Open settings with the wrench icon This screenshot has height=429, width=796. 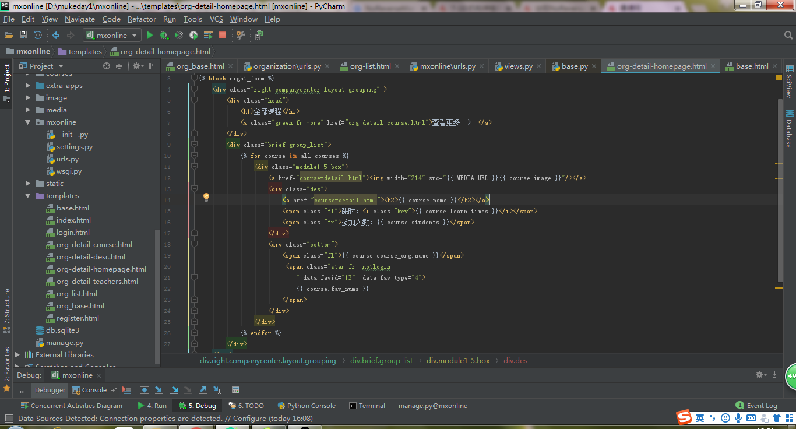[240, 36]
